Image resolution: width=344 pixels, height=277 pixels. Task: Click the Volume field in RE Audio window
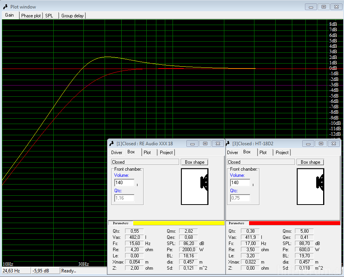pos(124,183)
